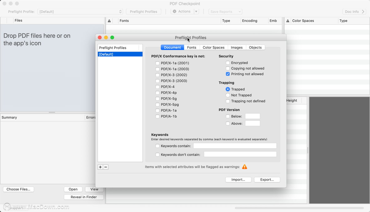Click the warning column icon beside Fonts

click(x=109, y=21)
